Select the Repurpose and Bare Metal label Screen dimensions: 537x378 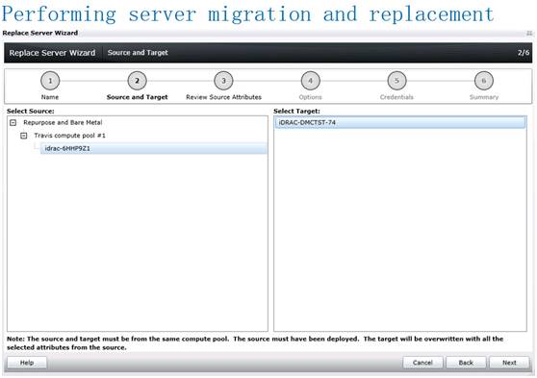[63, 122]
